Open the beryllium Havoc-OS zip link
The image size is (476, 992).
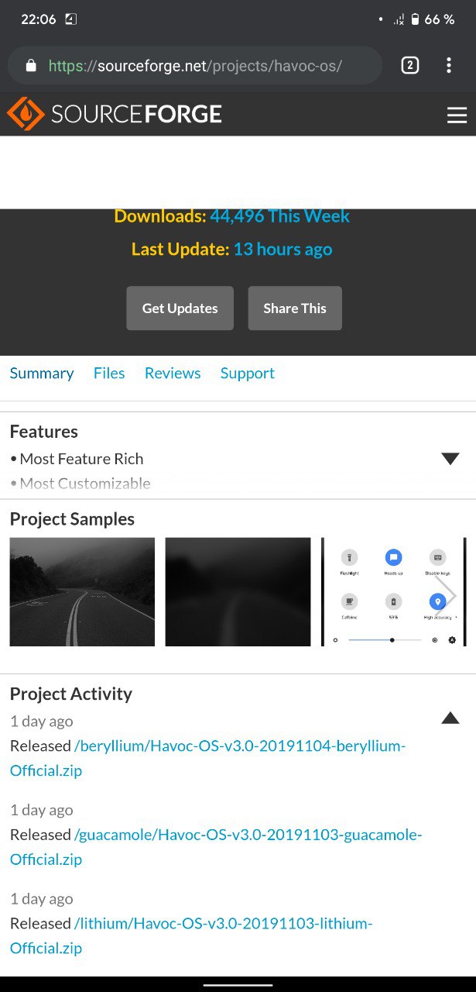tap(208, 758)
